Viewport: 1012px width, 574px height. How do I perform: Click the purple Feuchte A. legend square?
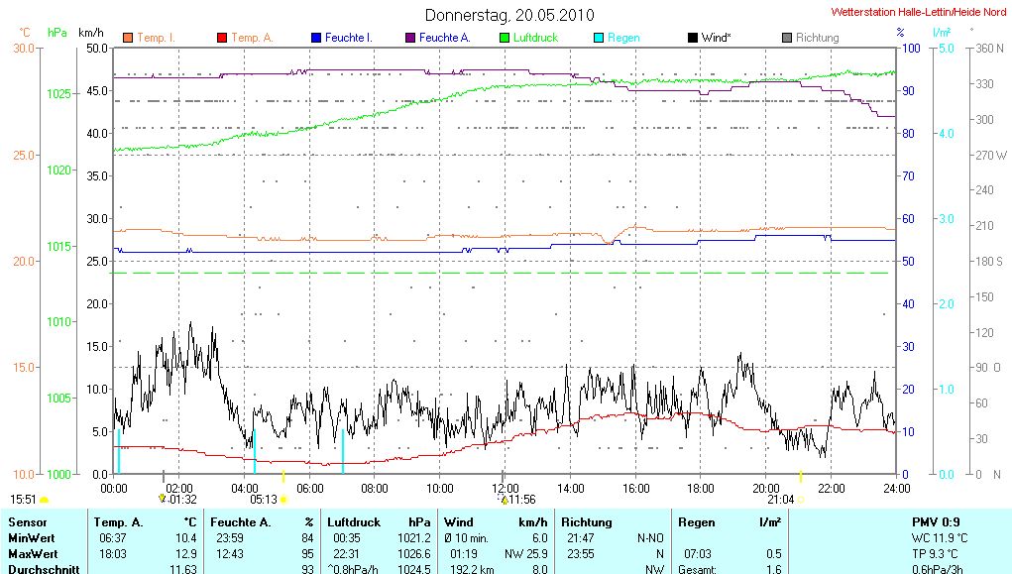410,38
